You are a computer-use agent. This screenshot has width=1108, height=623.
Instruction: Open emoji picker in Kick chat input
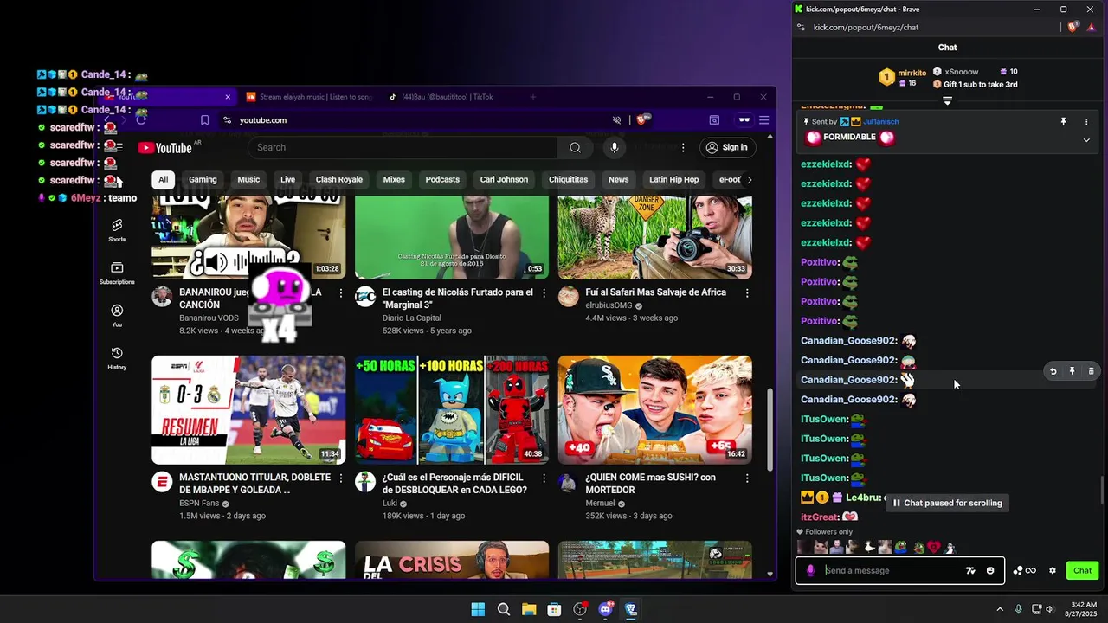990,570
